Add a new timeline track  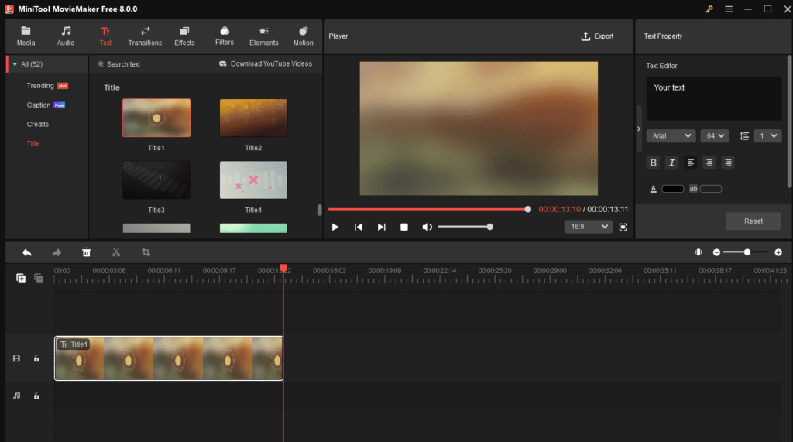(x=21, y=278)
